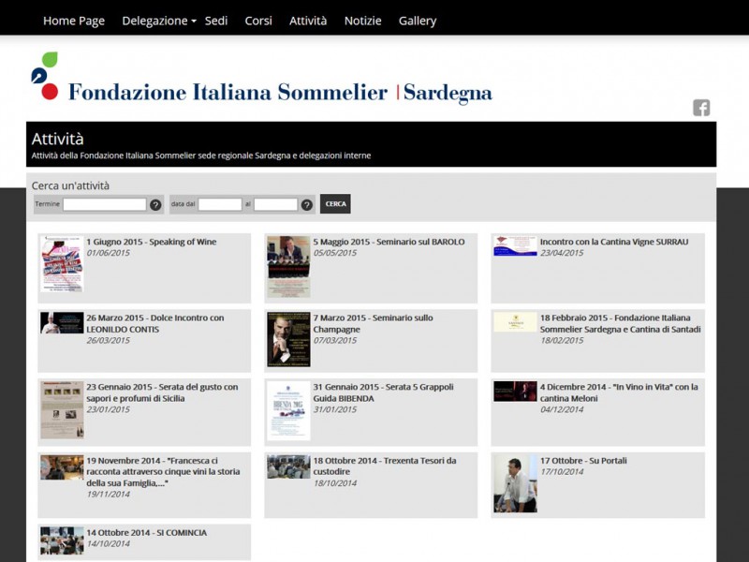Click the date 04/12/2014
749x562 pixels.
coord(562,409)
